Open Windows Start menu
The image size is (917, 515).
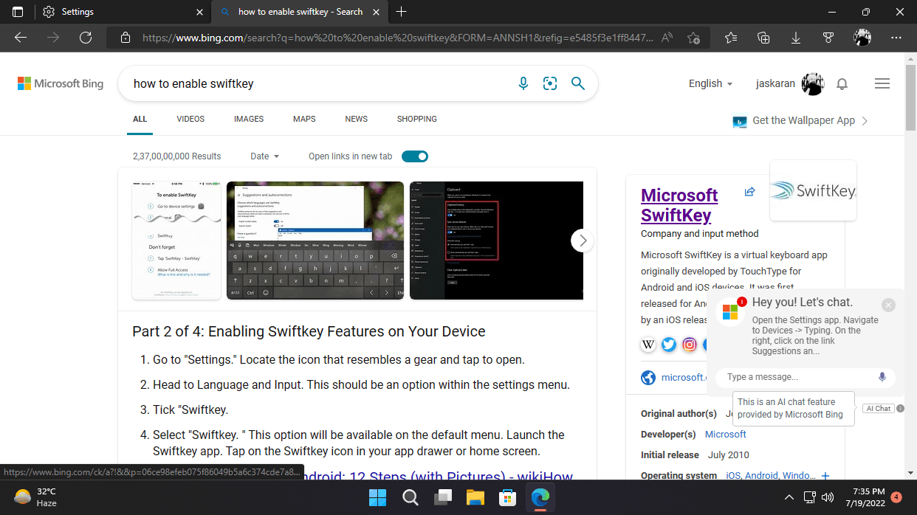(x=377, y=498)
